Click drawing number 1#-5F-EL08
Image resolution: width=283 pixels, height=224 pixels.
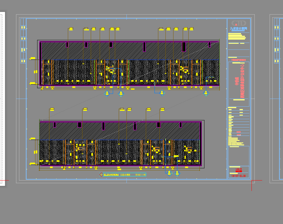point(238,176)
